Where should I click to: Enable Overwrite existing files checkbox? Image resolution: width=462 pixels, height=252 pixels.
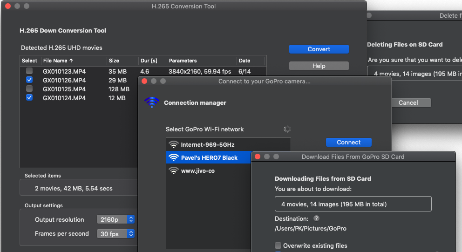tap(278, 245)
